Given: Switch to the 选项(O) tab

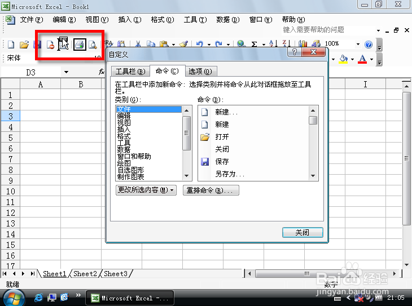Looking at the screenshot, I should [200, 72].
